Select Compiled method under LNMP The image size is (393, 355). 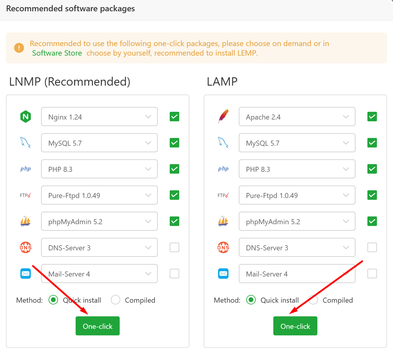[x=115, y=300]
